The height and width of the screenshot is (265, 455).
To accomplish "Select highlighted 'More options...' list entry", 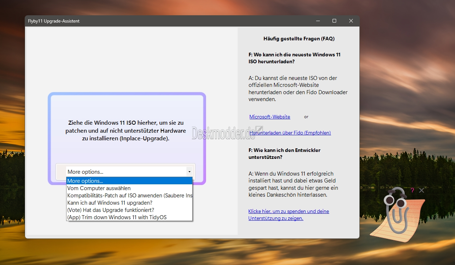I will pyautogui.click(x=129, y=181).
